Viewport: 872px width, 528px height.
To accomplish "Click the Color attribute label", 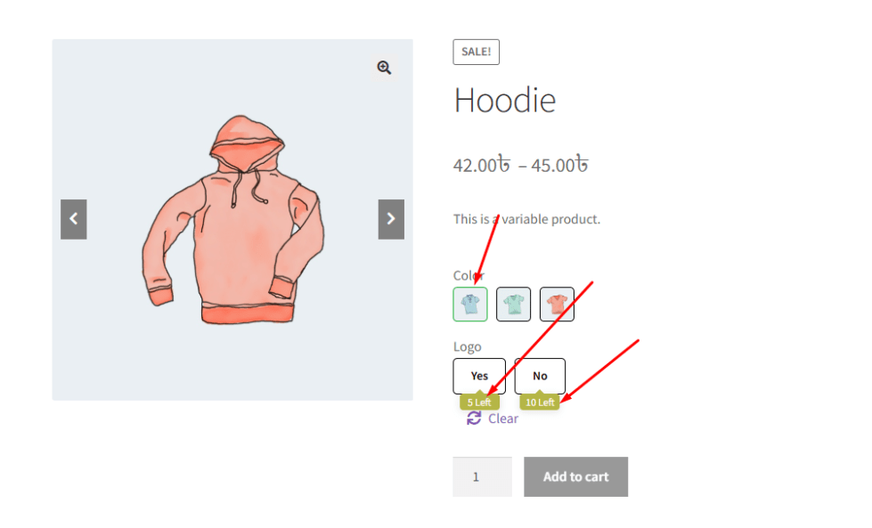I will tap(469, 276).
